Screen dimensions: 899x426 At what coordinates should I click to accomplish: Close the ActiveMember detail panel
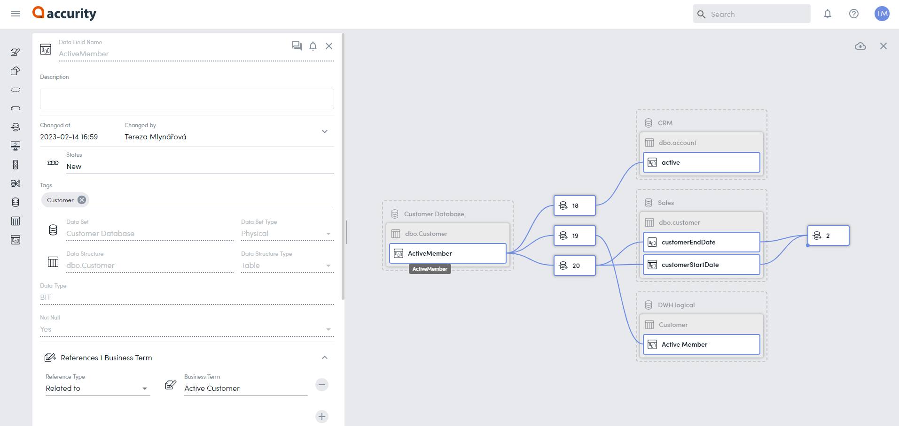click(x=329, y=46)
